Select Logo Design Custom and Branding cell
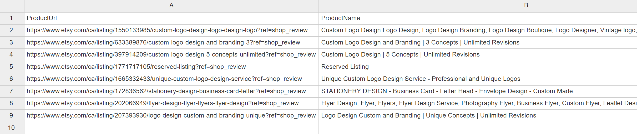The width and height of the screenshot is (637, 134). click(478, 115)
